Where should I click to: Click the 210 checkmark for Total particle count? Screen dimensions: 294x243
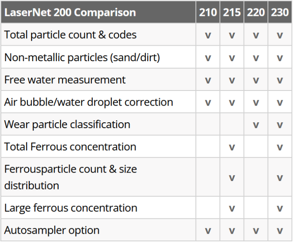pos(208,35)
